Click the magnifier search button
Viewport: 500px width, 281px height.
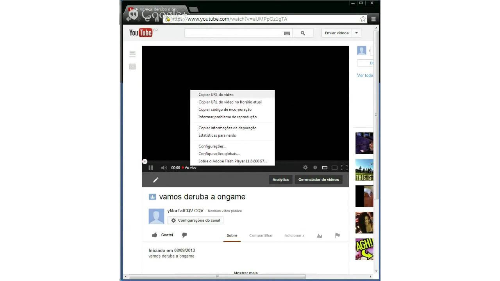[x=303, y=33]
